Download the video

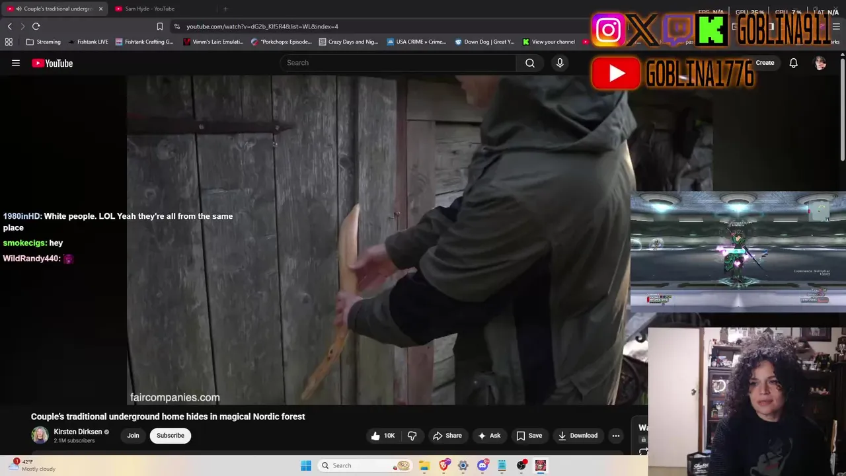point(578,436)
